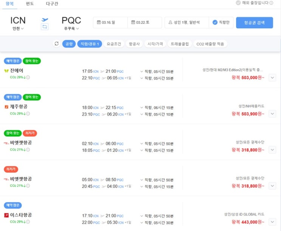281x231 pixels.
Task: Open the 푸꾸옥 arrival airport dropdown
Action: coord(71,29)
